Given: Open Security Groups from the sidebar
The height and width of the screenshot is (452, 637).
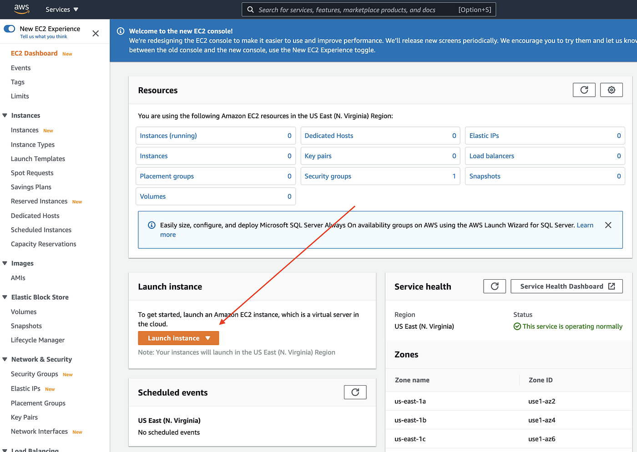Looking at the screenshot, I should click(34, 373).
